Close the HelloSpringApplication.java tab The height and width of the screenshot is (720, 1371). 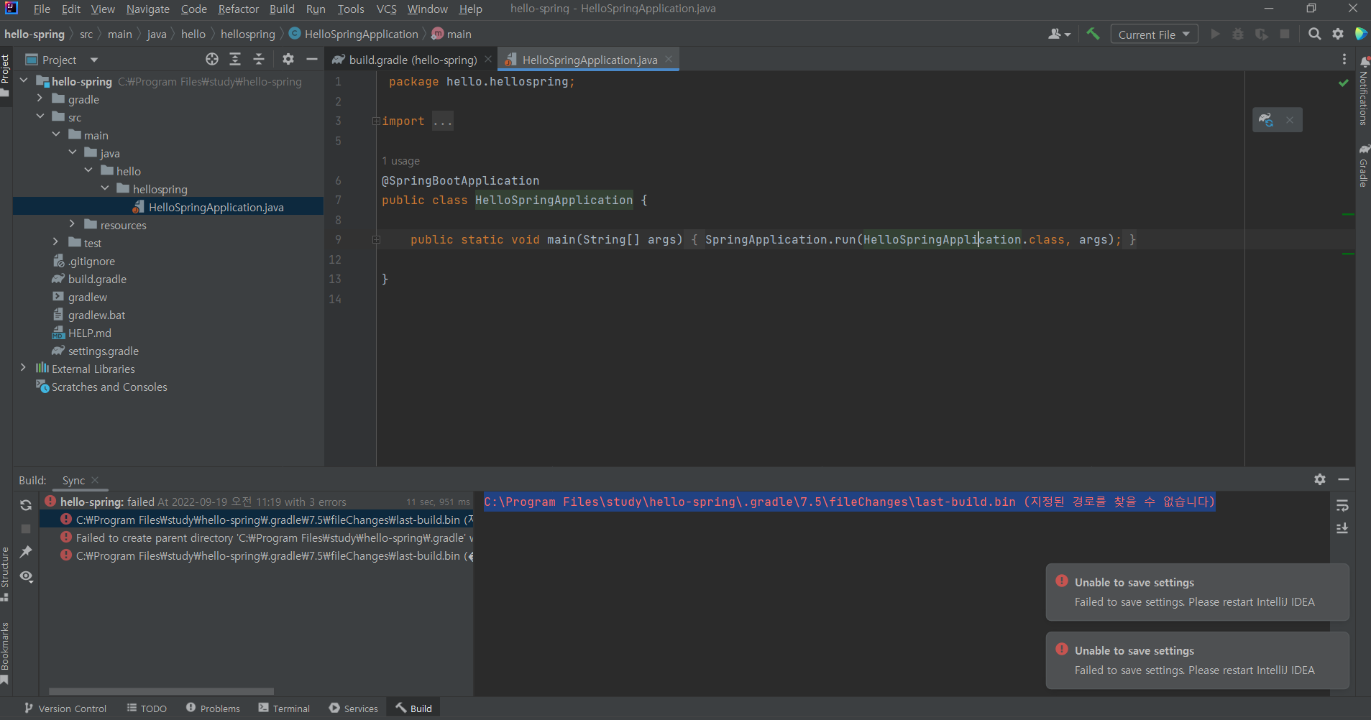pos(669,59)
